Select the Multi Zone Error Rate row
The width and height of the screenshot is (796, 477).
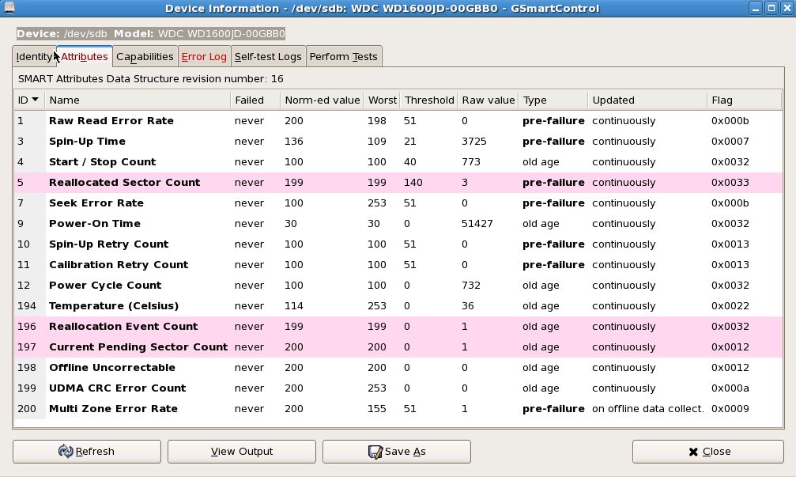pyautogui.click(x=398, y=409)
